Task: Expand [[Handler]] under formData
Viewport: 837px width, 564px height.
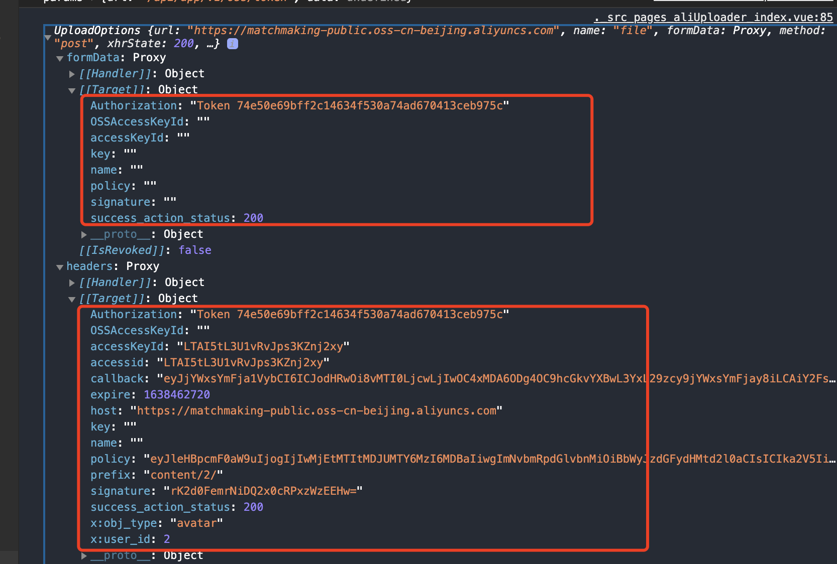Action: coord(72,74)
